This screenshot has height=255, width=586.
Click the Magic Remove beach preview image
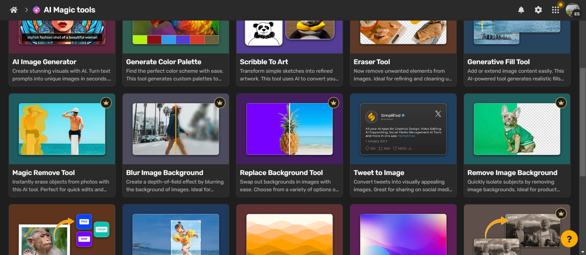point(62,129)
